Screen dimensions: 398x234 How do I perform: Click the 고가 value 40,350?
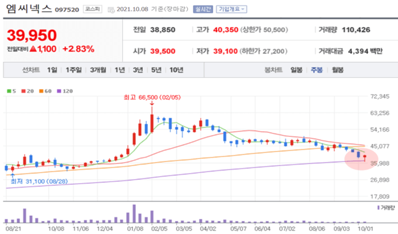pos(226,30)
